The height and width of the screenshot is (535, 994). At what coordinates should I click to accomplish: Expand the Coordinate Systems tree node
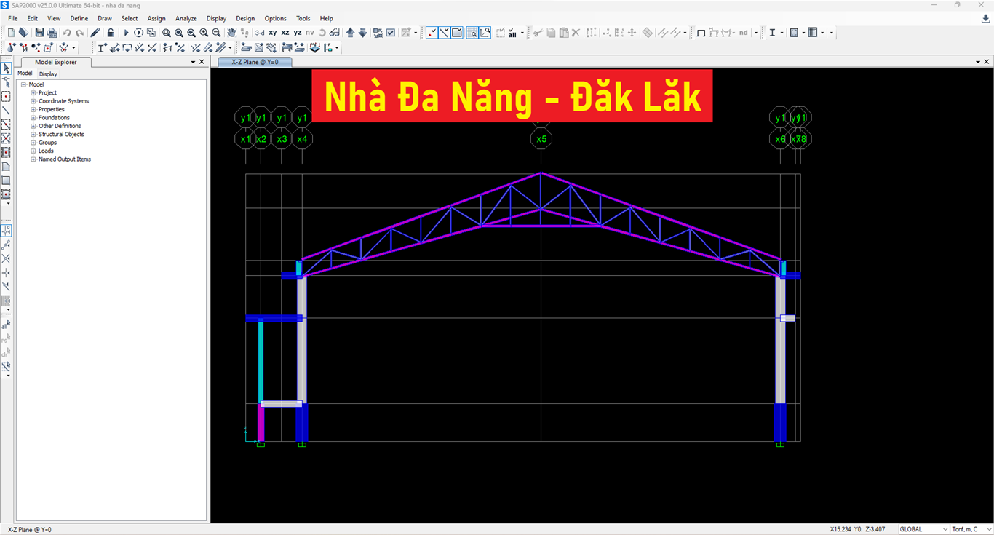click(x=33, y=101)
